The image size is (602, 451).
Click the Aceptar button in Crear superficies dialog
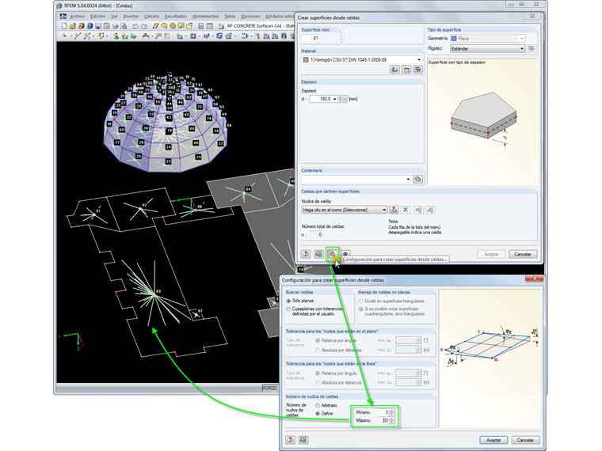(x=491, y=254)
